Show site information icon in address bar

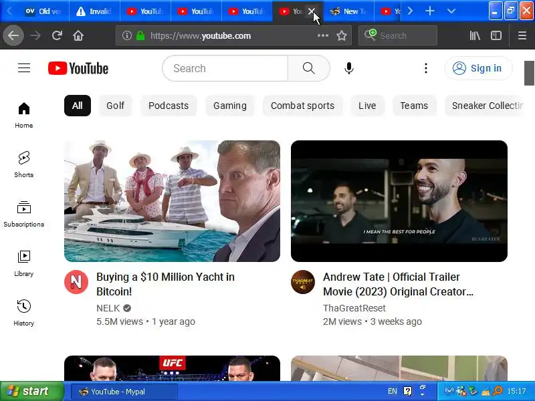click(127, 35)
